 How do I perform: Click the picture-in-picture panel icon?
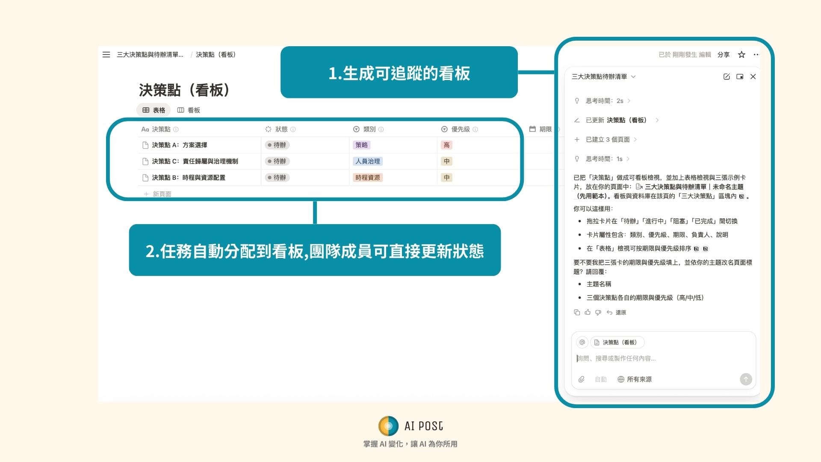pyautogui.click(x=740, y=77)
